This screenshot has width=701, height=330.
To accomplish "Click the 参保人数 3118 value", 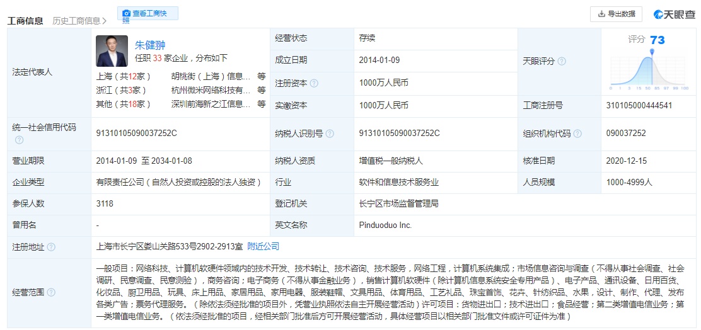I will [x=105, y=203].
